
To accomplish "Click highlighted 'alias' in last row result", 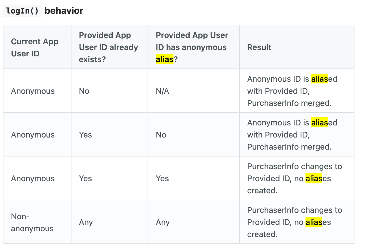I will [314, 222].
